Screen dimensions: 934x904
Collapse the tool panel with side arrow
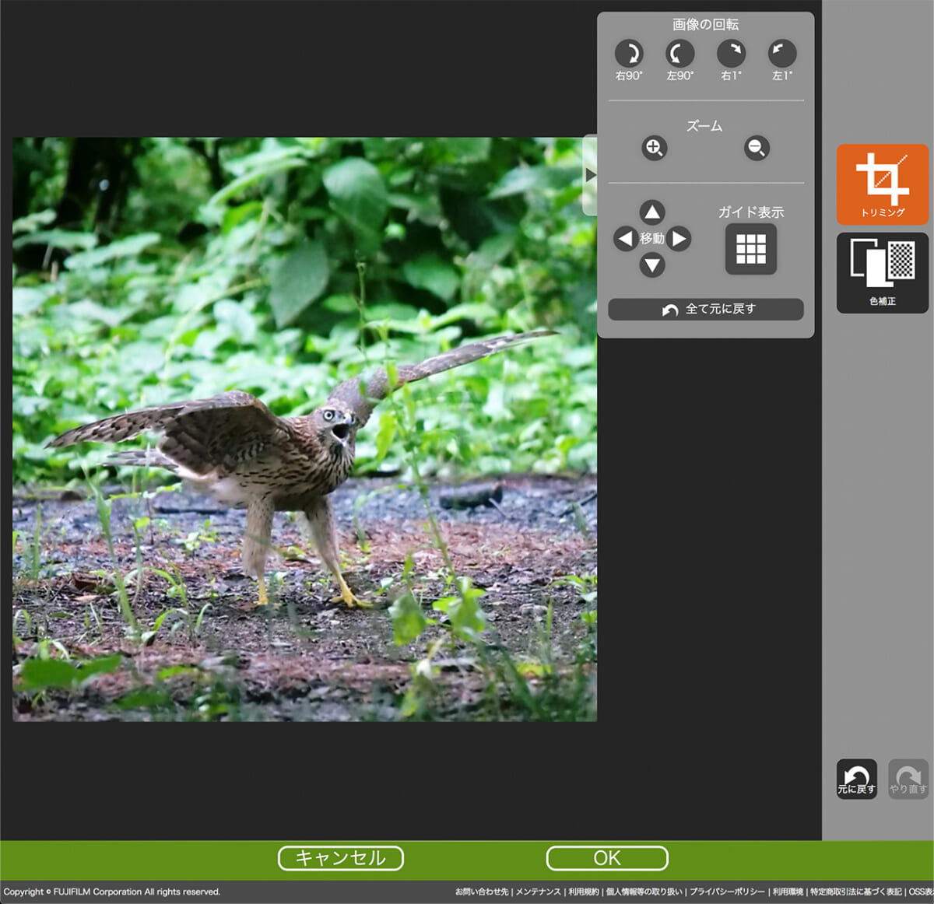pyautogui.click(x=590, y=176)
